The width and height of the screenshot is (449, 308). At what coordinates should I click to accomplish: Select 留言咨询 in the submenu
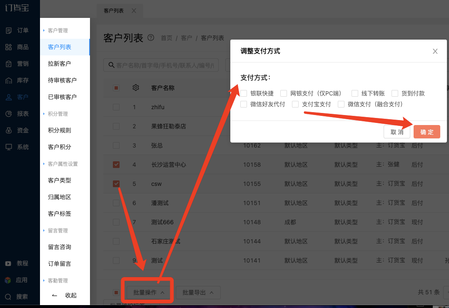[x=65, y=247]
